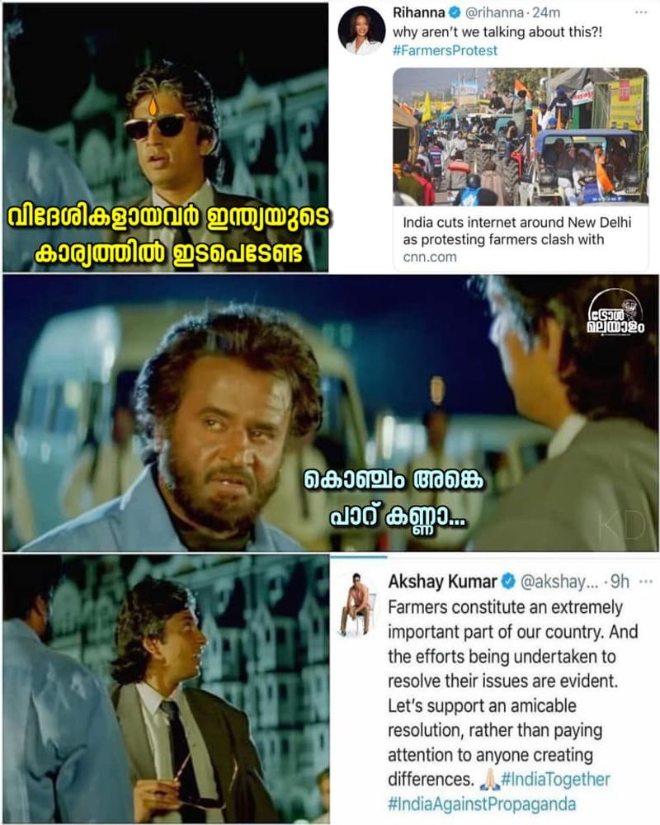Viewport: 660px width, 825px height.
Task: Click the Rihanna display name
Action: coord(419,12)
